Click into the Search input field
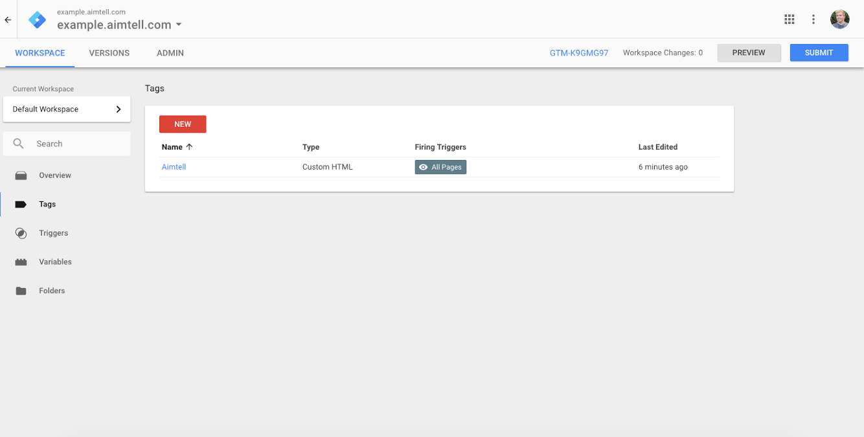The width and height of the screenshot is (864, 437). (x=67, y=144)
